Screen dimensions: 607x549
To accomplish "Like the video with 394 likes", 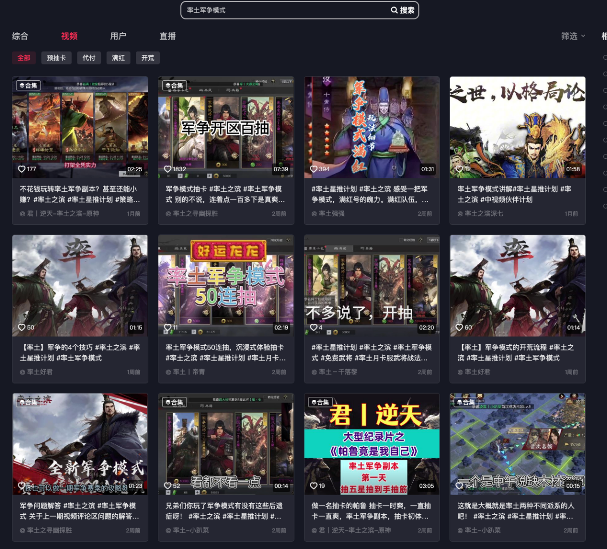I will pos(314,169).
